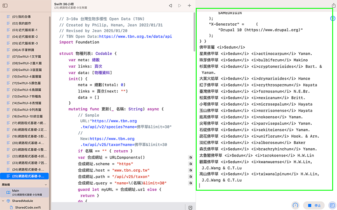
Task: Open the execution speed gauge icon
Action: 295,205
